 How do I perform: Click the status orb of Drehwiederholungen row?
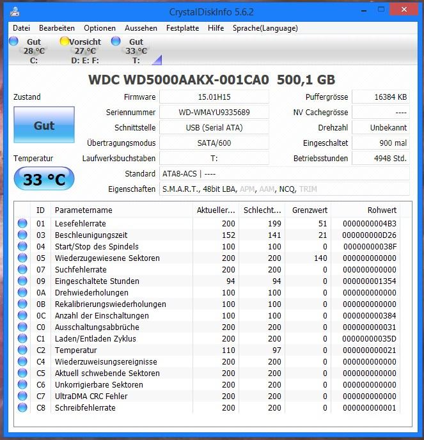pyautogui.click(x=22, y=292)
